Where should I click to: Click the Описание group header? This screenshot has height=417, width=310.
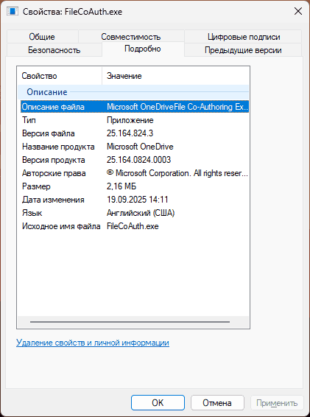tap(133, 92)
